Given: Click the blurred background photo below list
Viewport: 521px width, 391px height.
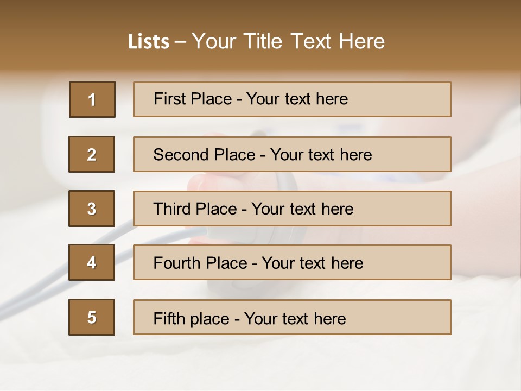Looking at the screenshot, I should (260, 362).
